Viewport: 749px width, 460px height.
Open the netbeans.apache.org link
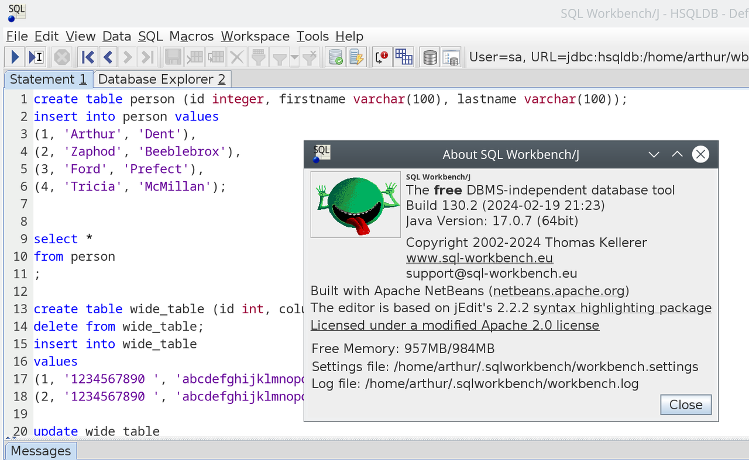pyautogui.click(x=558, y=290)
